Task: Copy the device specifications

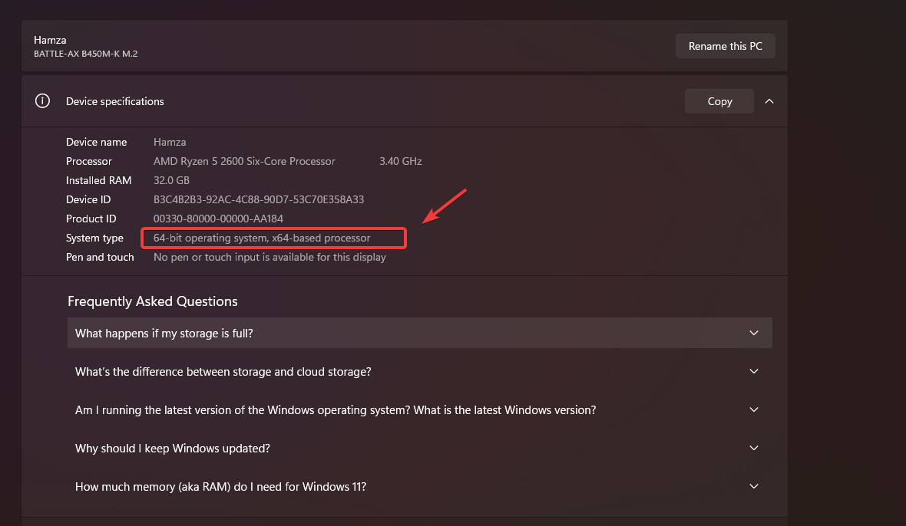Action: coord(719,101)
